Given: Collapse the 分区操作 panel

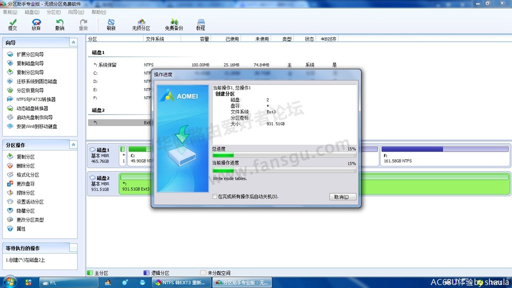Looking at the screenshot, I should click(x=73, y=144).
